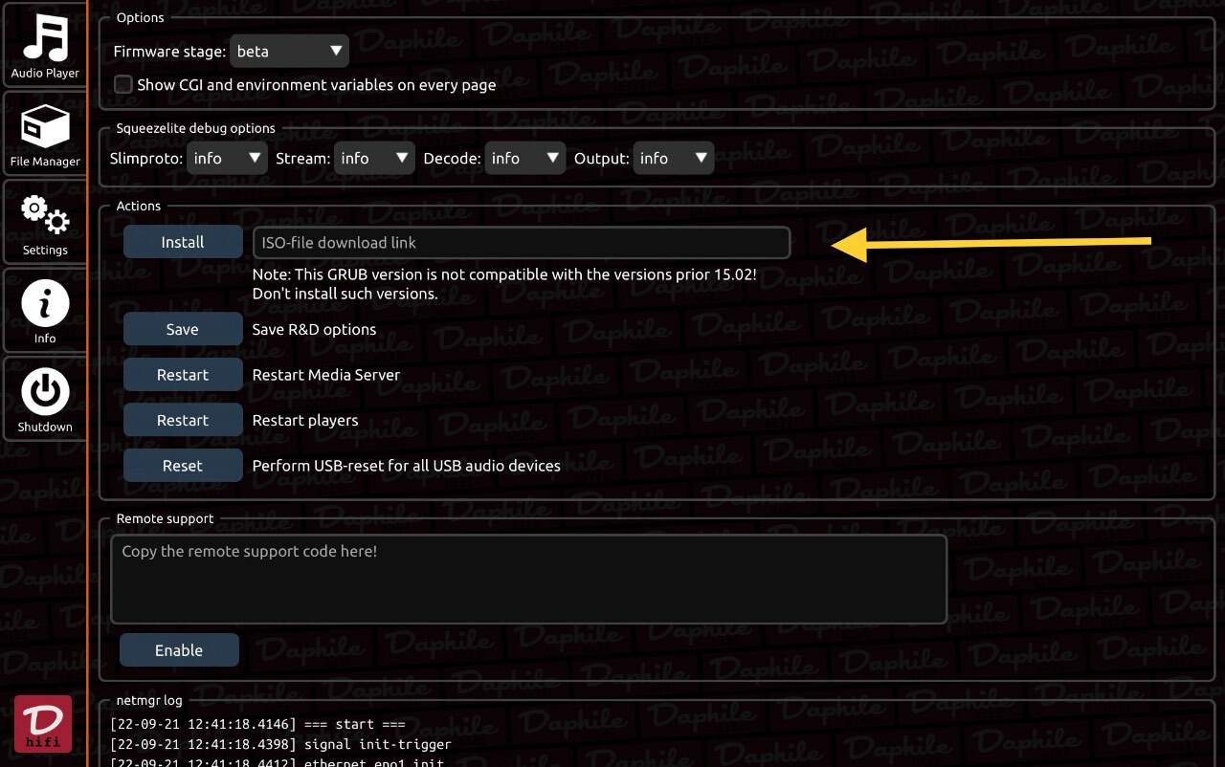Viewport: 1225px width, 767px height.
Task: Click the 'Restart Media Server' label
Action: click(326, 375)
